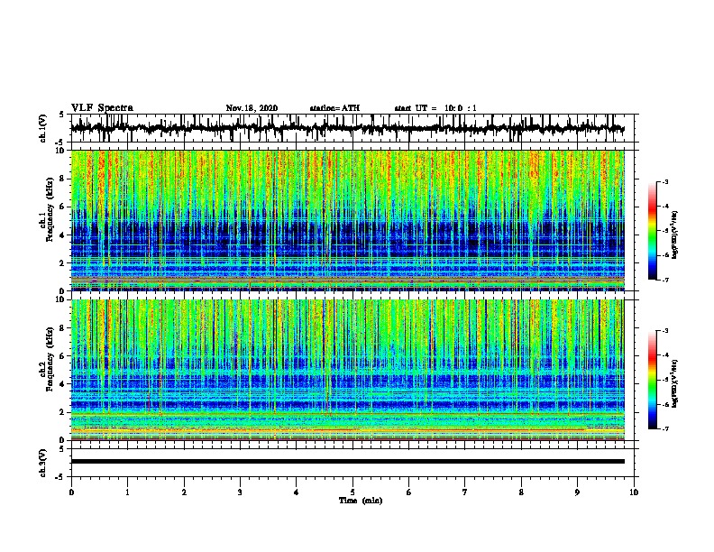This screenshot has width=714, height=552.
Task: Click the "station=ATH" header label
Action: 334,108
